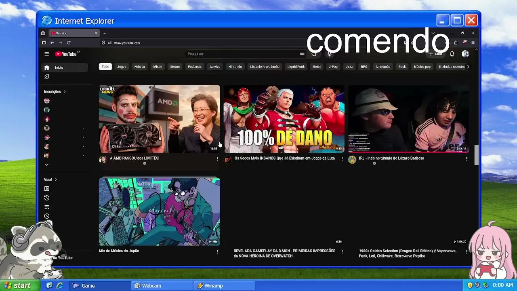Click the Windows start button
This screenshot has width=517, height=291.
point(20,285)
